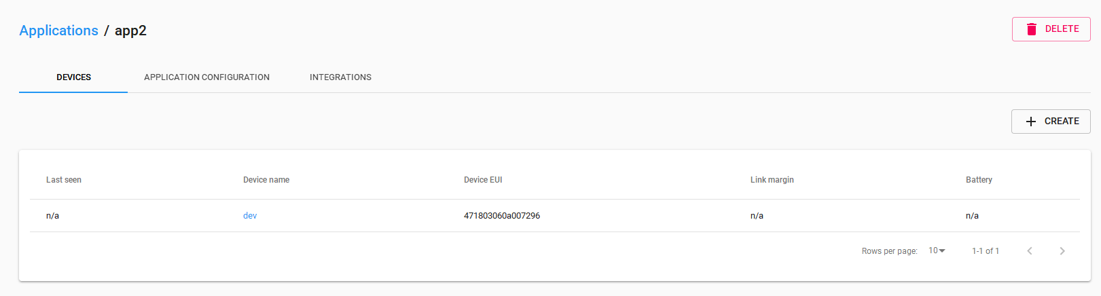Click the Device EUI column header
Image resolution: width=1101 pixels, height=296 pixels.
point(483,180)
